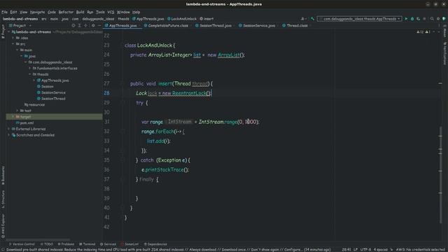448x252 pixels.
Task: Open the run configuration dropdown
Action: (x=359, y=19)
